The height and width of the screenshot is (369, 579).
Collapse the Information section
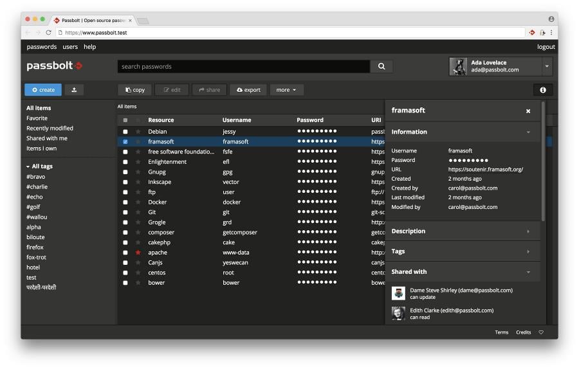click(x=528, y=132)
